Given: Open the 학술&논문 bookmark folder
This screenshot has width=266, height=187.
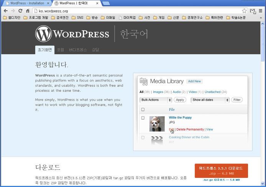Looking at the screenshot, I should [x=236, y=18].
